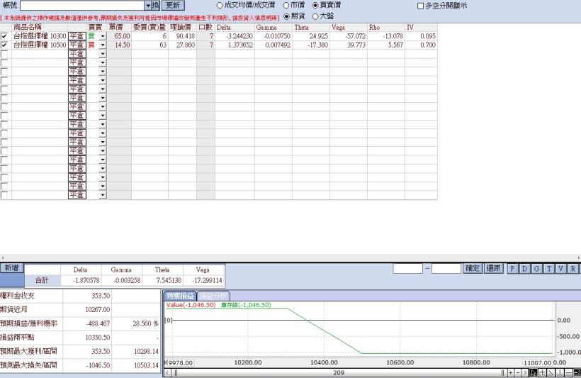Switch to the 到期損益 tab
Viewport: 581px width, 378px height.
180,295
